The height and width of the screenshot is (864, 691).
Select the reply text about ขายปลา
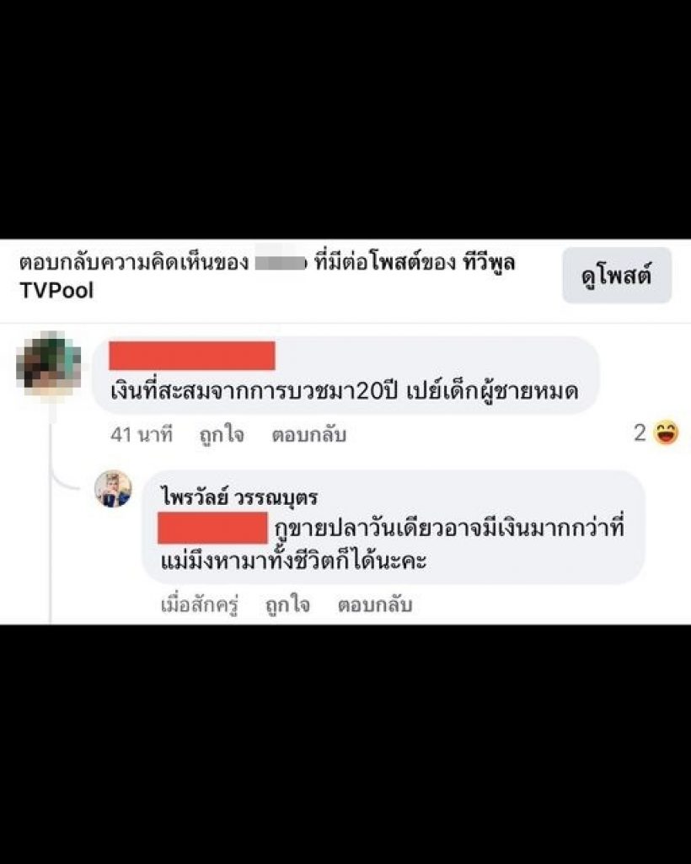click(x=393, y=545)
